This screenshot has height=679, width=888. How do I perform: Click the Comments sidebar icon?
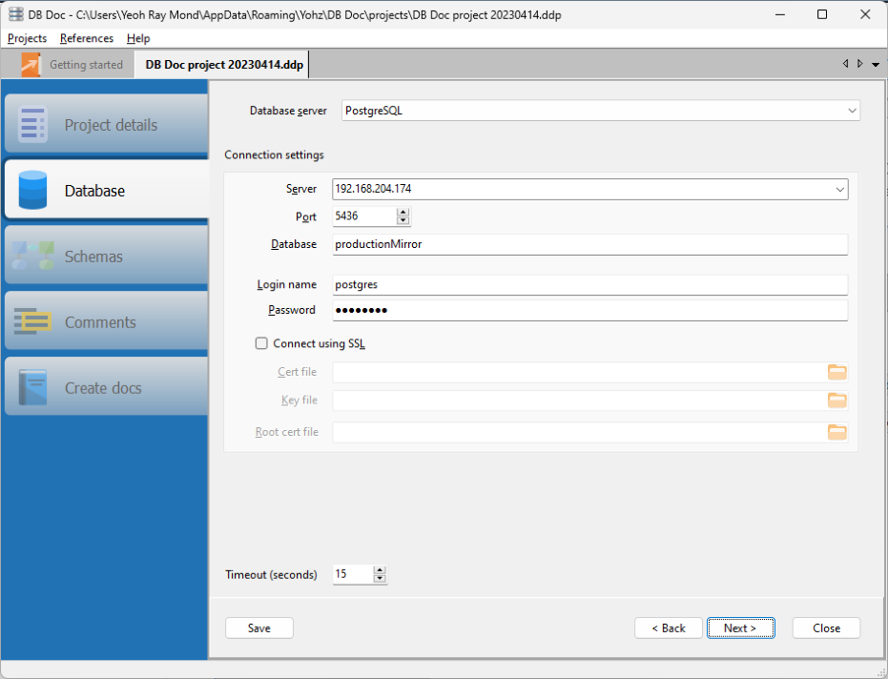coord(33,322)
